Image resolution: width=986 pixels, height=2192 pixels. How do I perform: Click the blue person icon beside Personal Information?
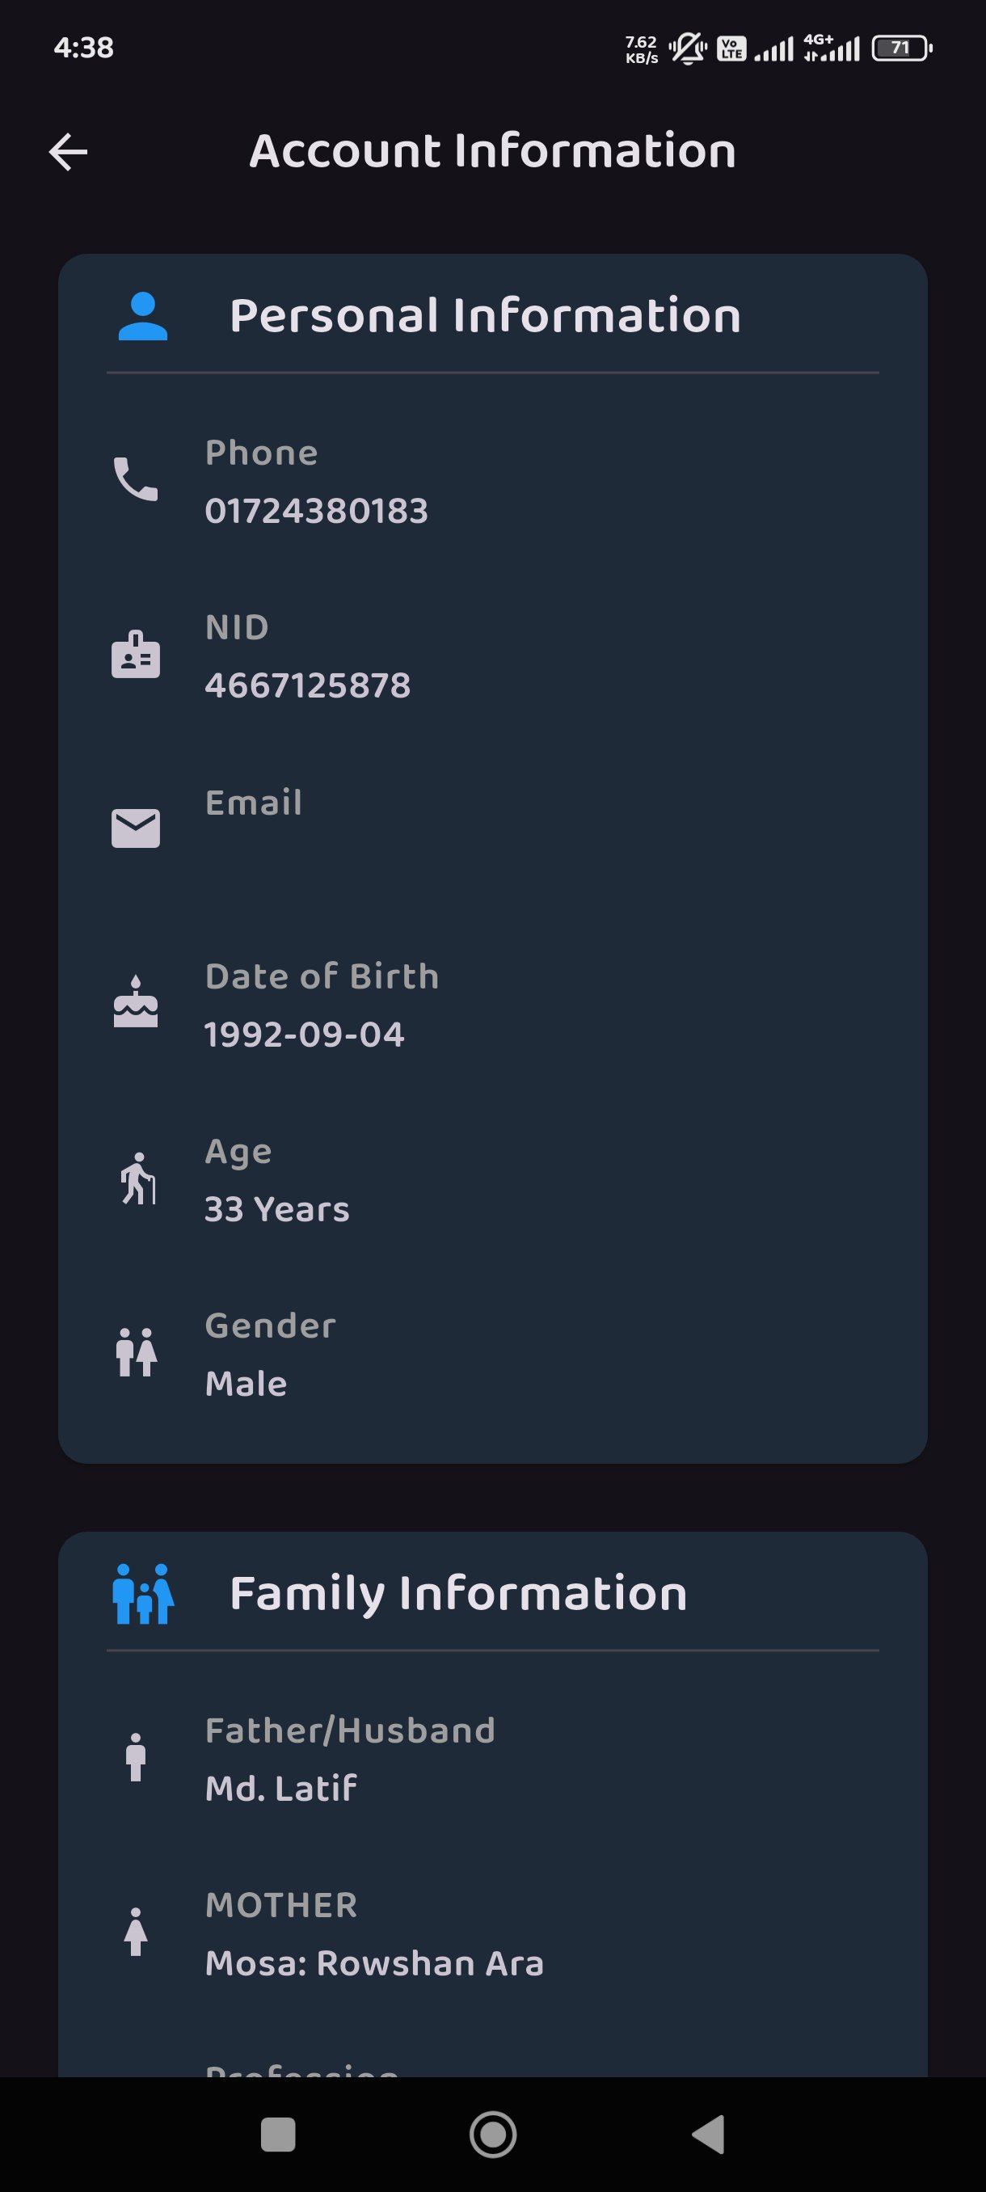click(143, 317)
